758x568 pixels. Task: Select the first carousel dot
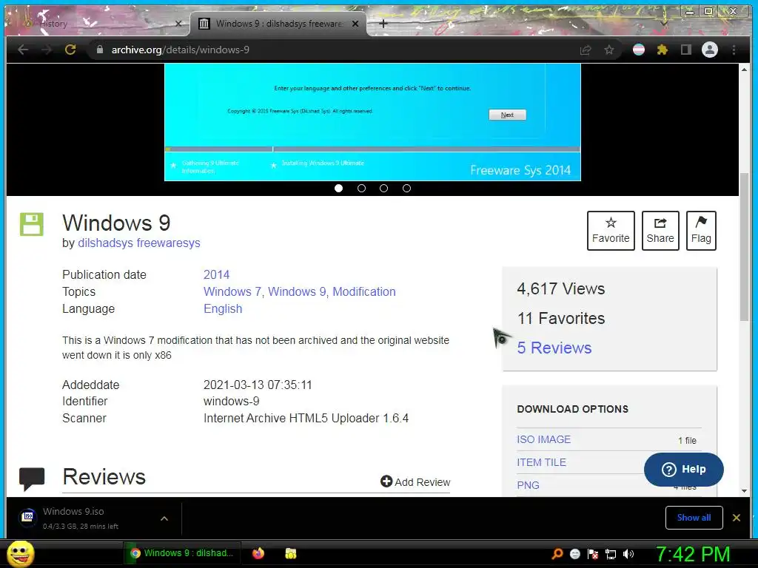(x=339, y=189)
